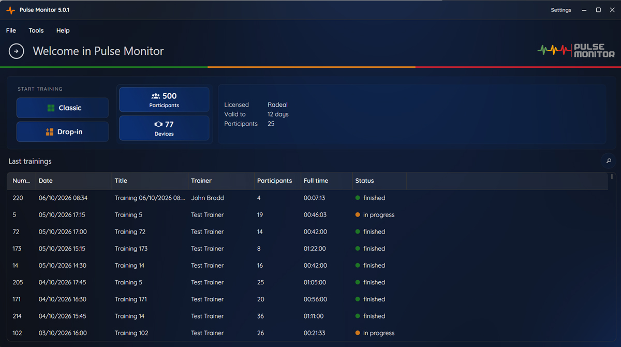
Task: Open the 77 Devices tile
Action: point(164,128)
